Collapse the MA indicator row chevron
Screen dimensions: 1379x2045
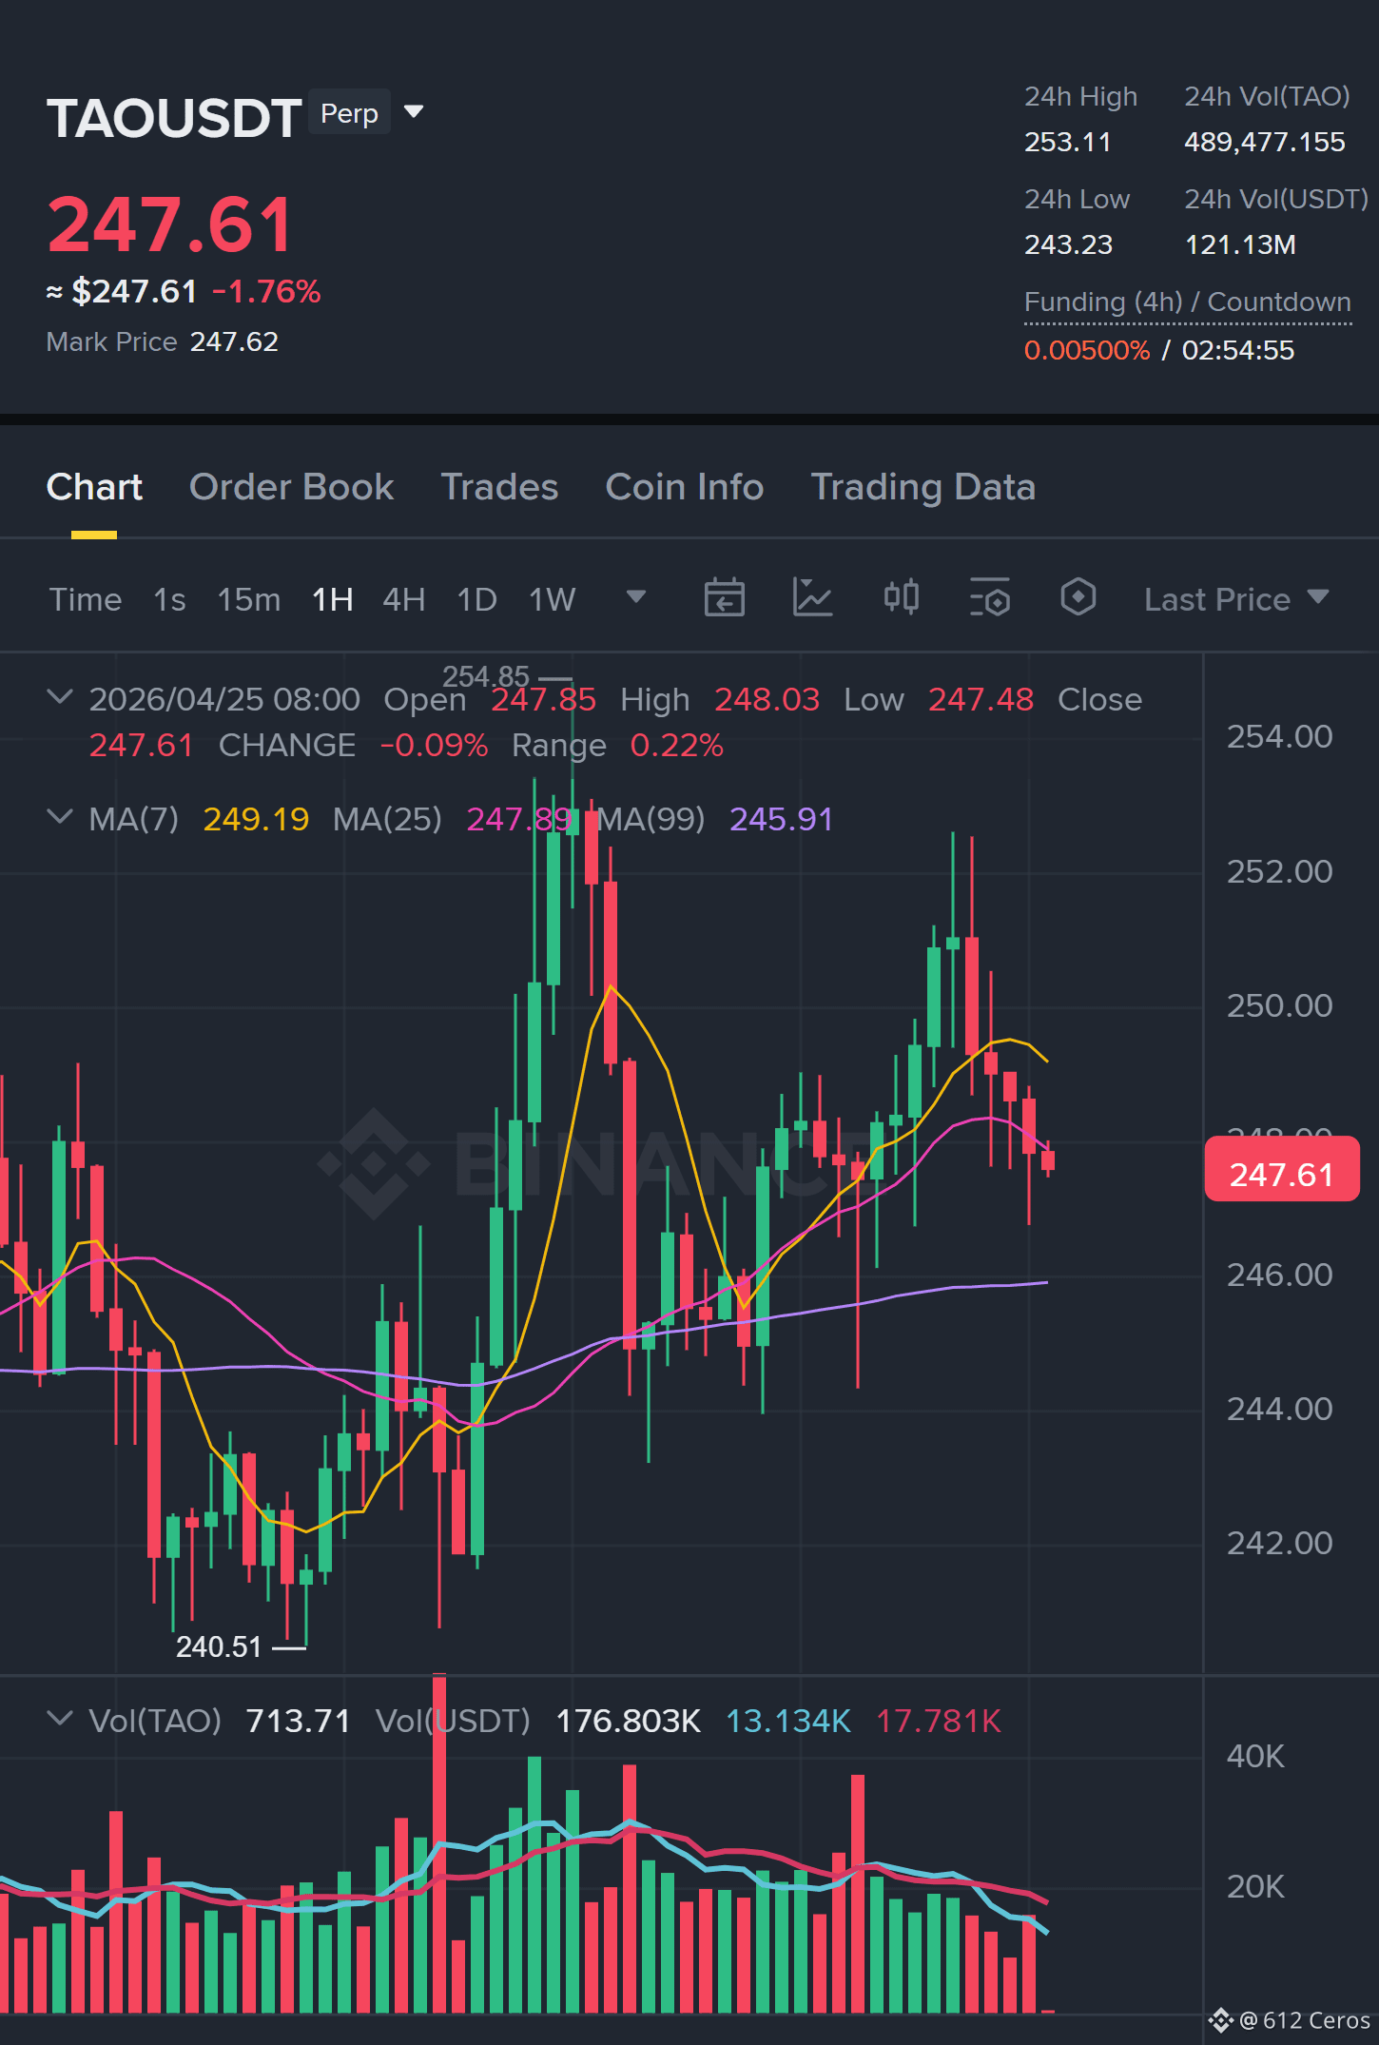pos(59,817)
